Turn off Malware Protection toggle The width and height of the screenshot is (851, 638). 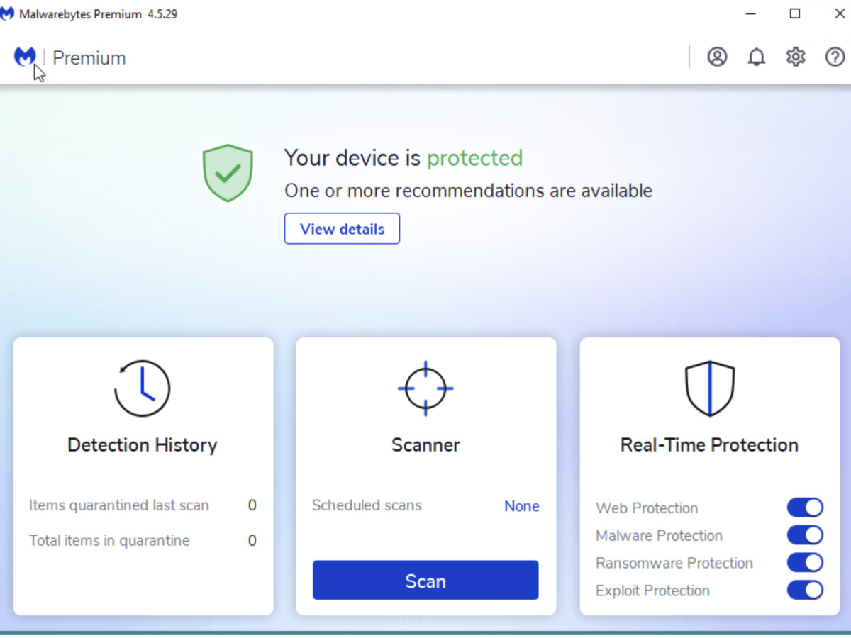pos(805,535)
